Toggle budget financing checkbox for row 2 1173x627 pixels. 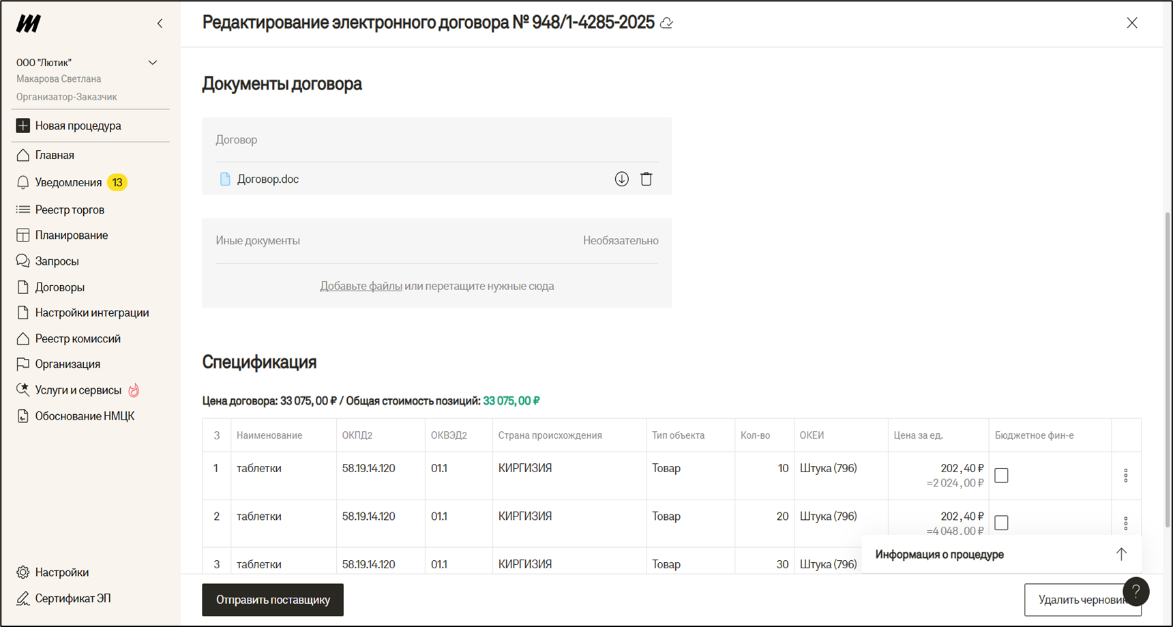tap(1001, 523)
